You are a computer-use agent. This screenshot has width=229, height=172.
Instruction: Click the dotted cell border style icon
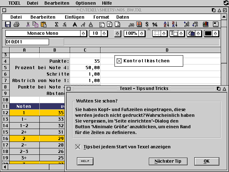157,33
